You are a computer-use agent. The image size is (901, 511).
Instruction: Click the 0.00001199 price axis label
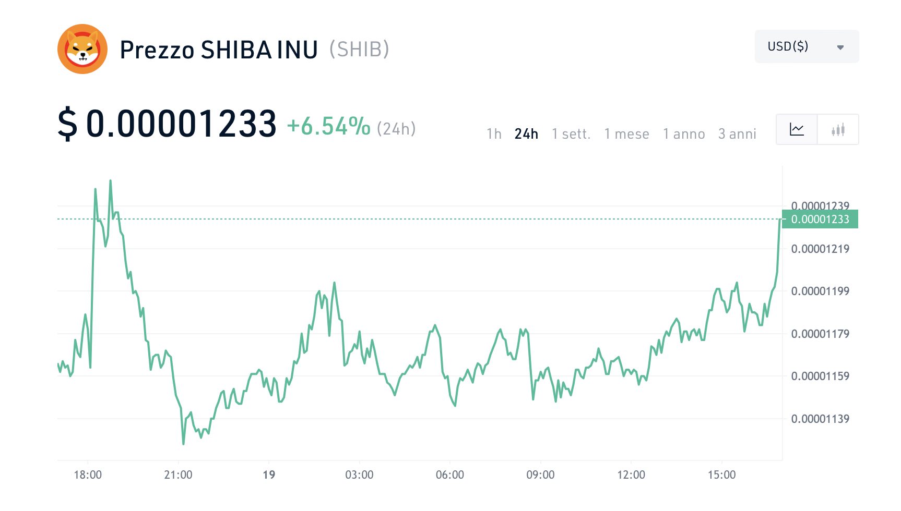[820, 291]
